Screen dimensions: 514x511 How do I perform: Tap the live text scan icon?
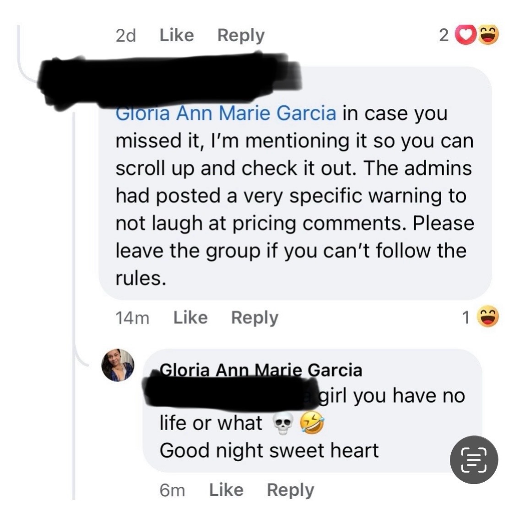coord(473,460)
